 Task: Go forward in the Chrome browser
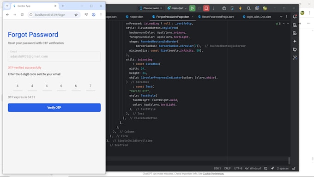(x=15, y=15)
